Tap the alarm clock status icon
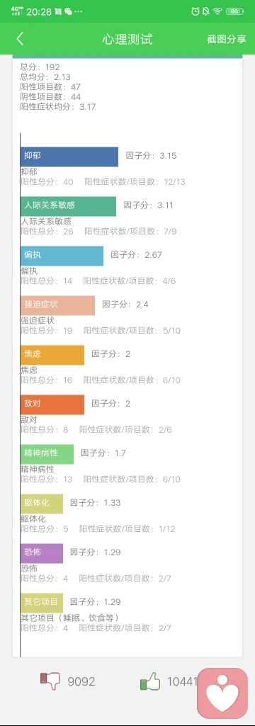The height and width of the screenshot is (726, 255). pos(195,11)
